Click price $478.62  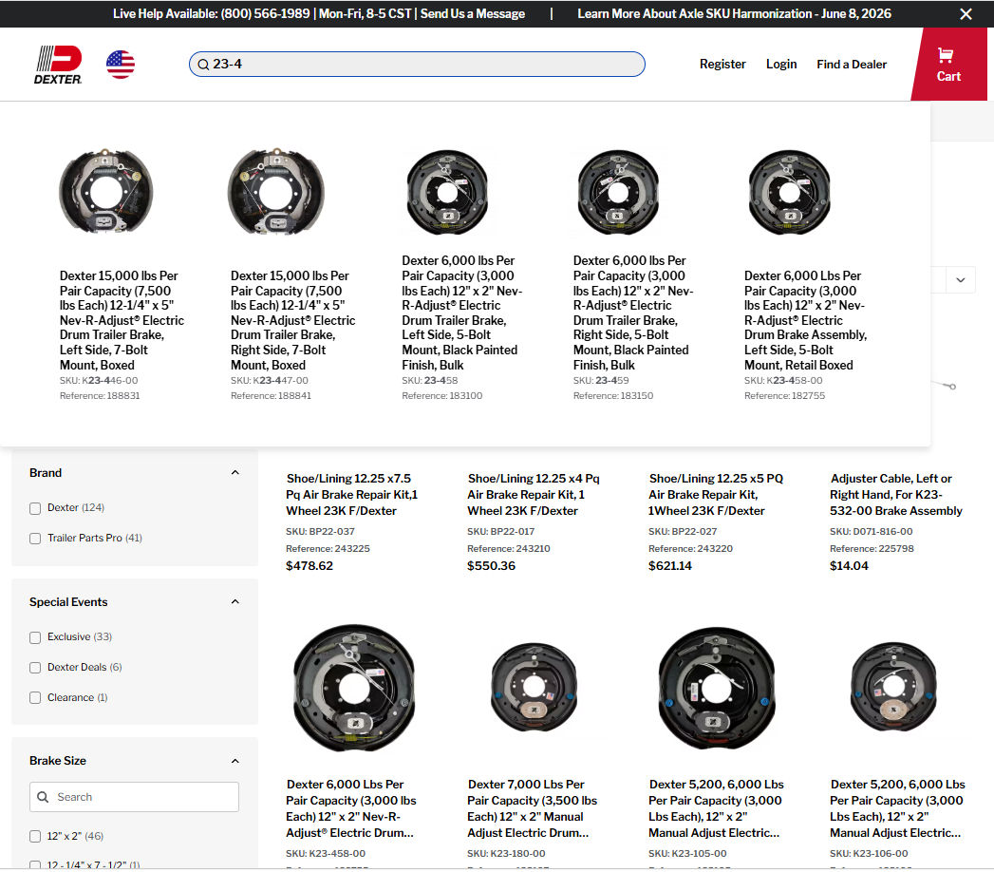point(309,566)
